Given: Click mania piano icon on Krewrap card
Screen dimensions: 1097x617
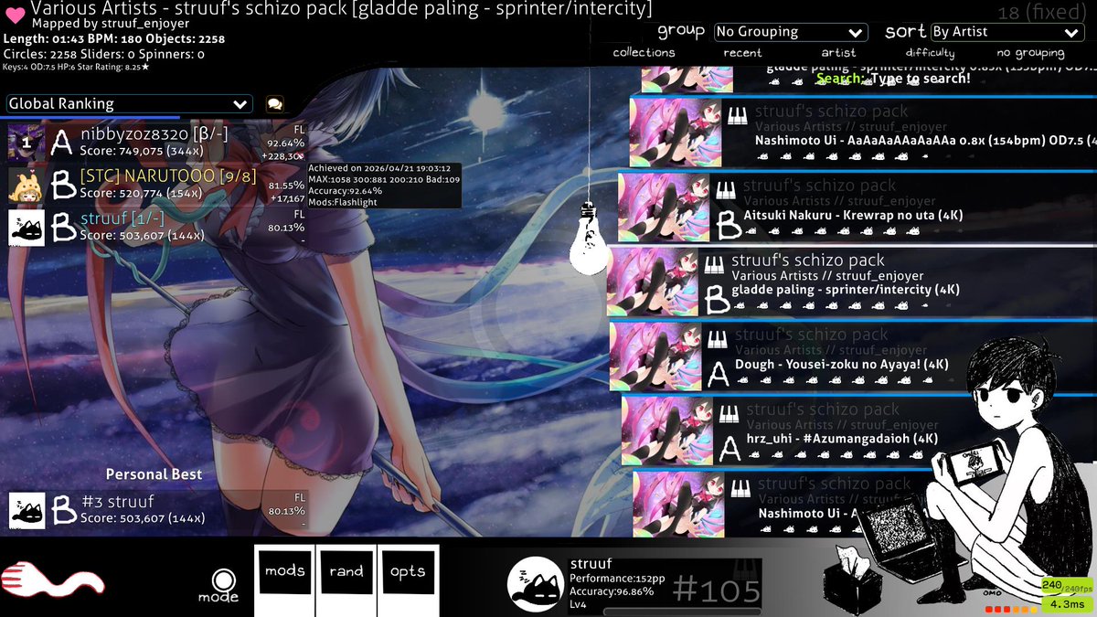Looking at the screenshot, I should [726, 190].
